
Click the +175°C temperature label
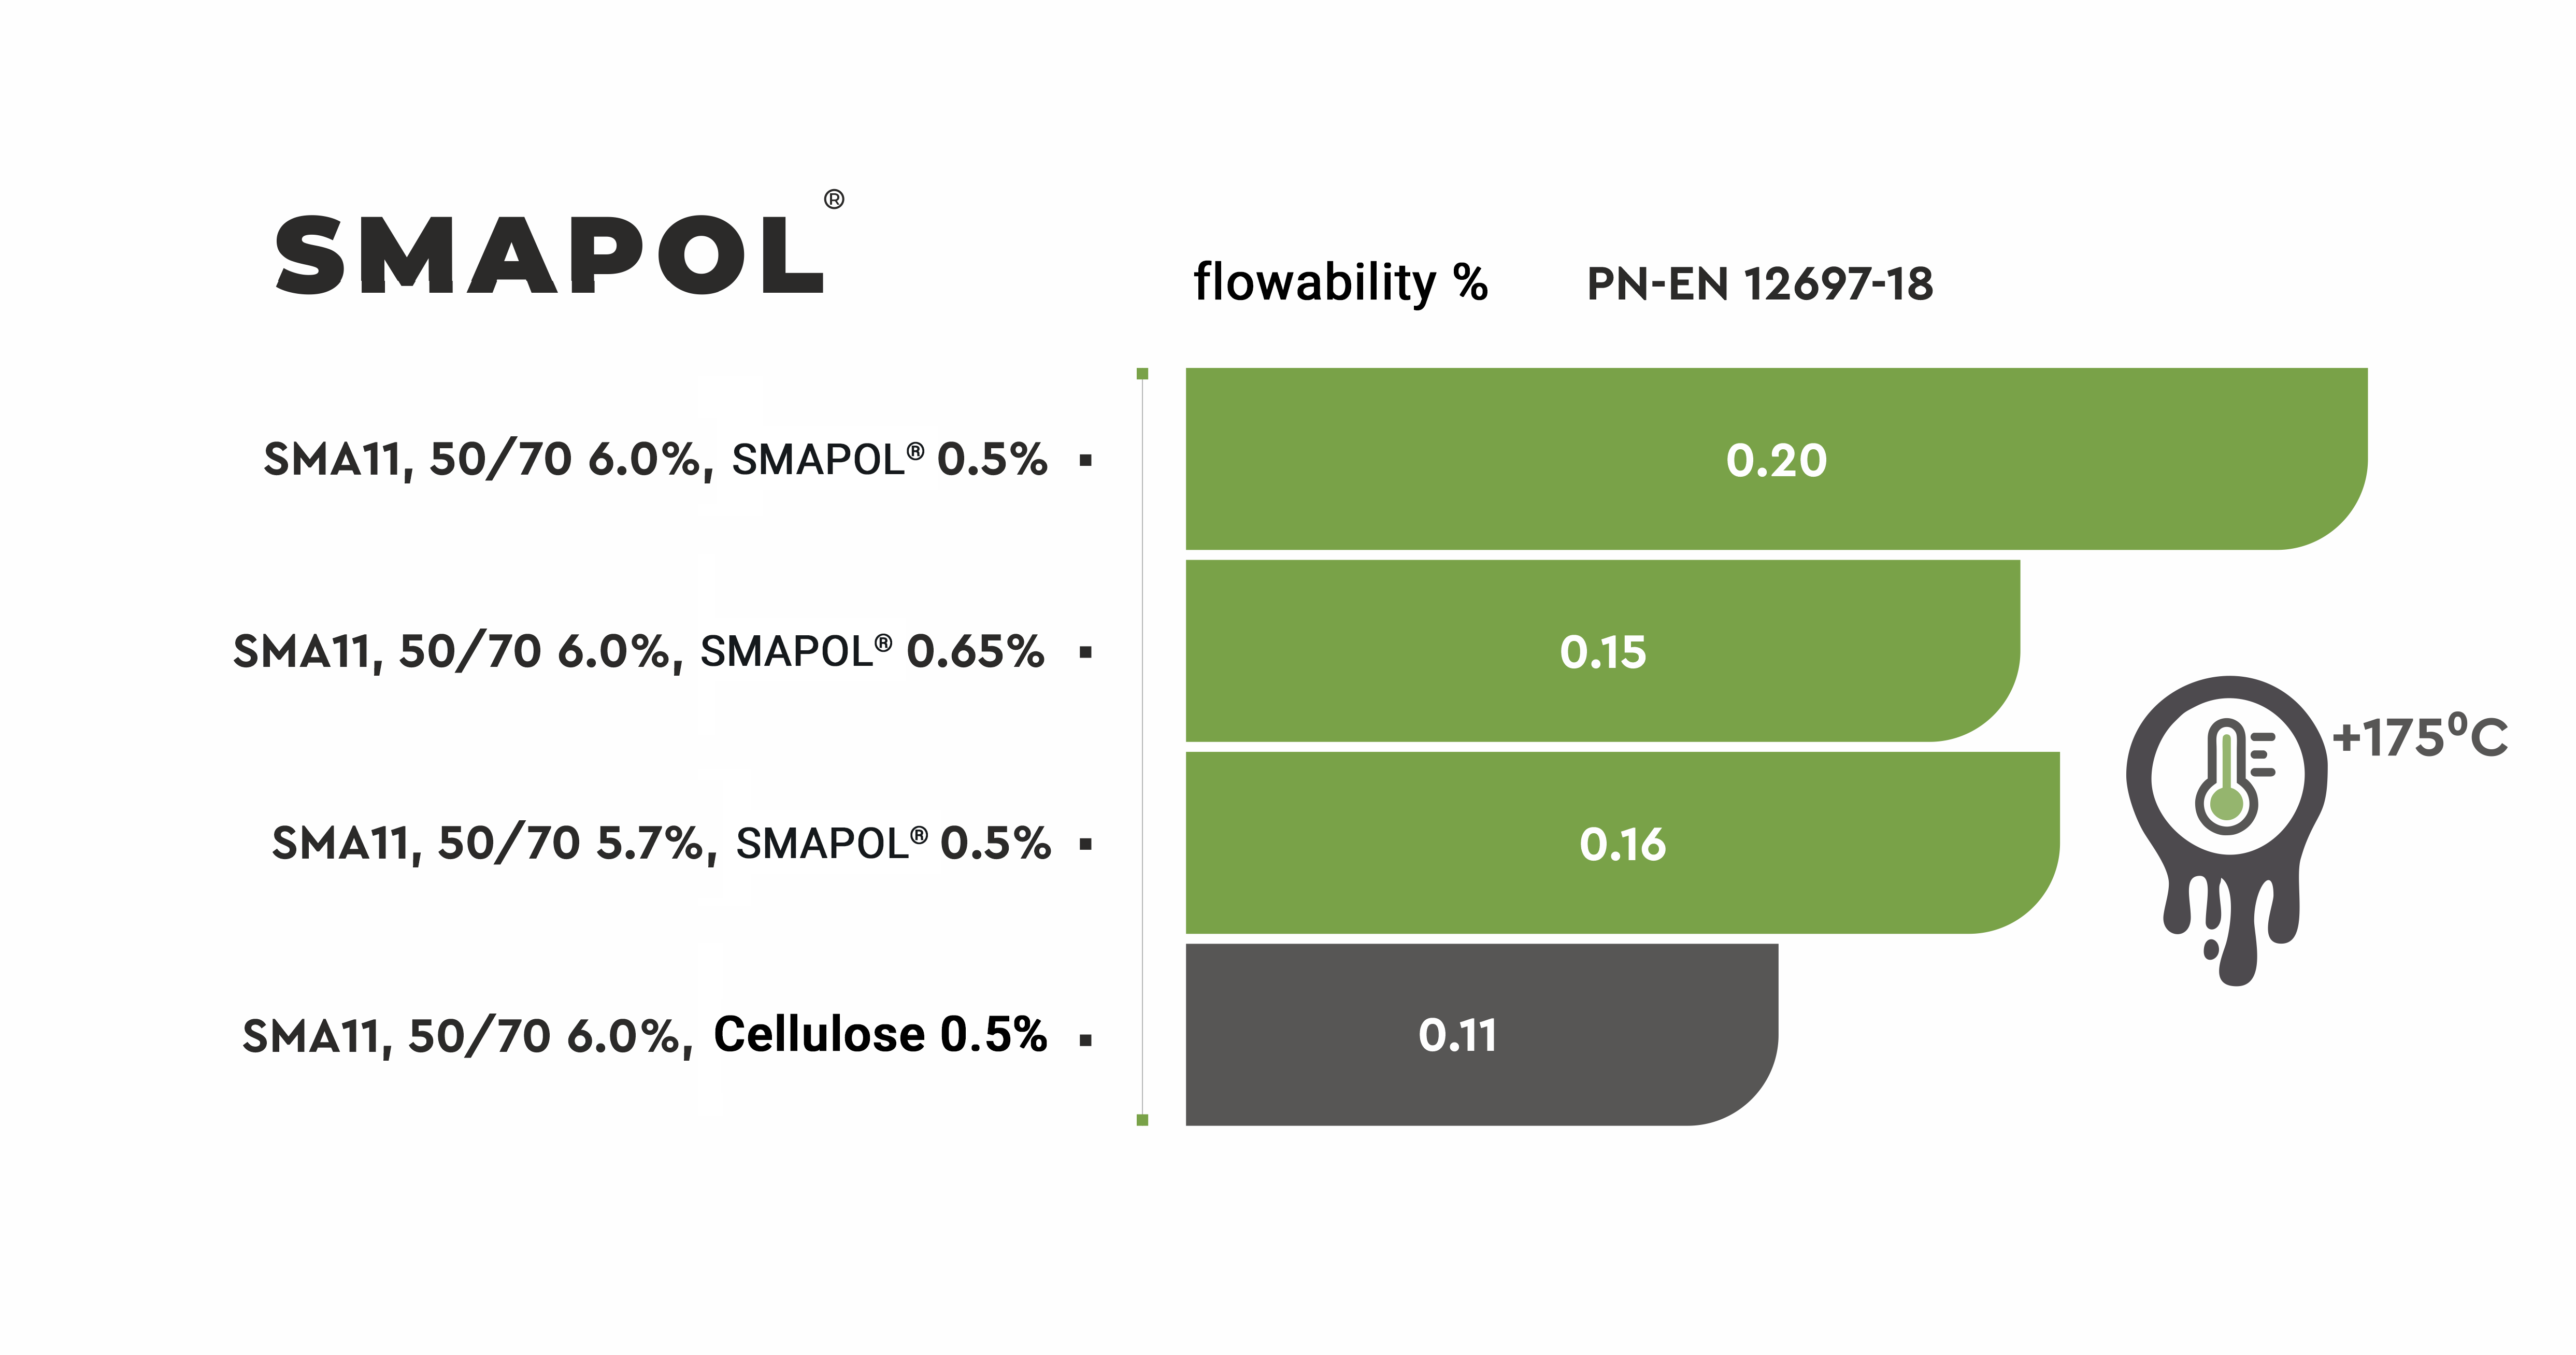tap(2420, 738)
